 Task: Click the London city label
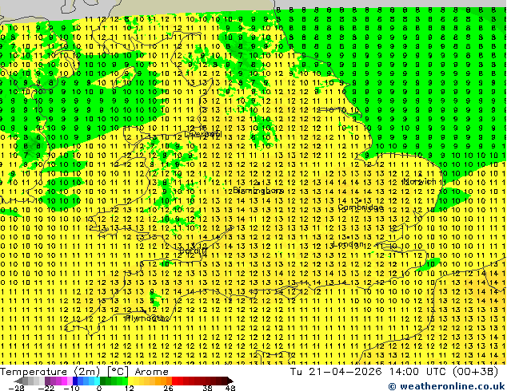pos(348,244)
